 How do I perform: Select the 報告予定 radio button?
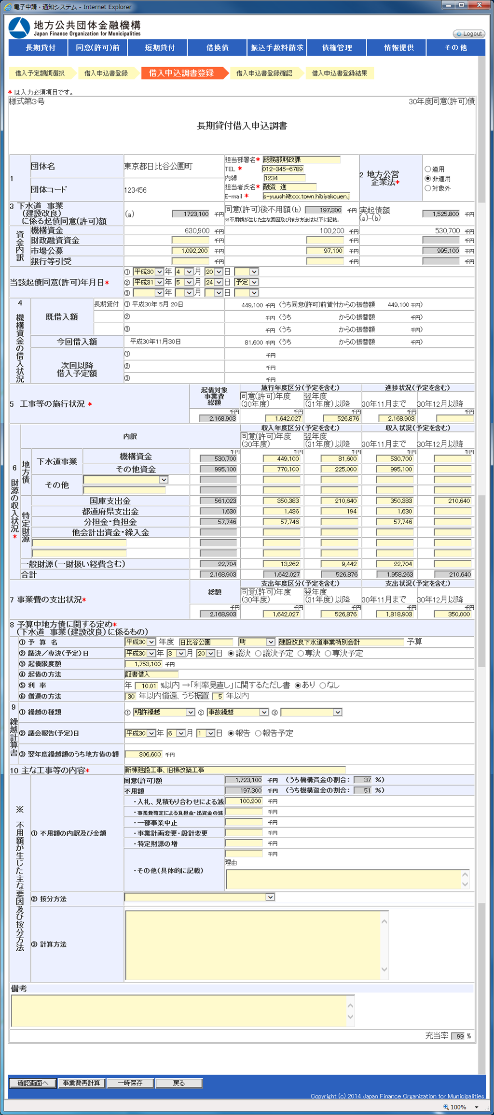click(258, 733)
